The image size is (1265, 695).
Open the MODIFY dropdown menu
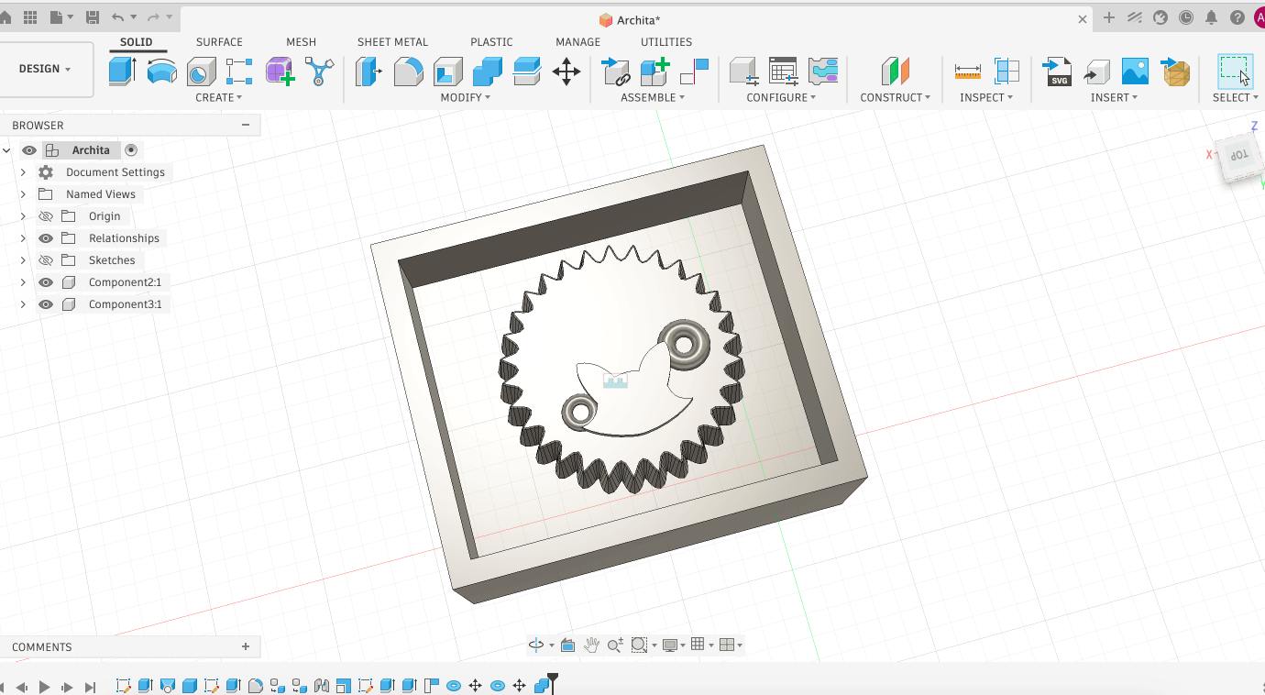pyautogui.click(x=465, y=97)
